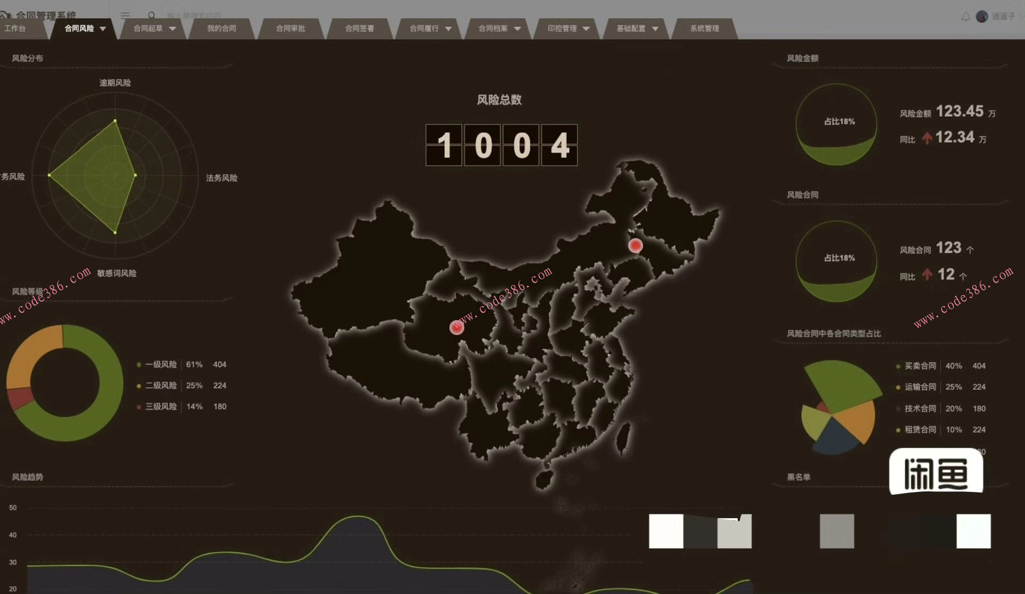Expand the 合同履行 dropdown arrow
This screenshot has height=594, width=1025.
(448, 29)
